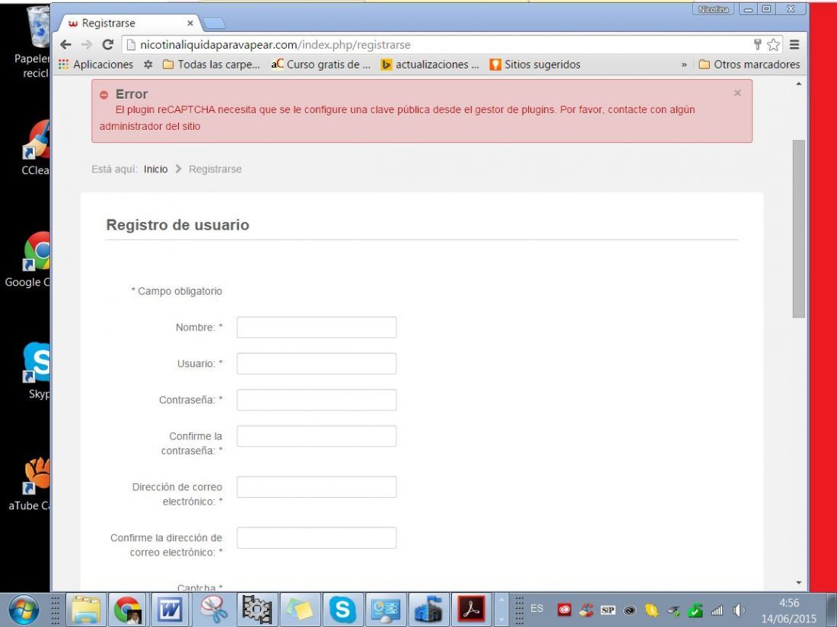Click the Contraseña input field

(x=317, y=400)
